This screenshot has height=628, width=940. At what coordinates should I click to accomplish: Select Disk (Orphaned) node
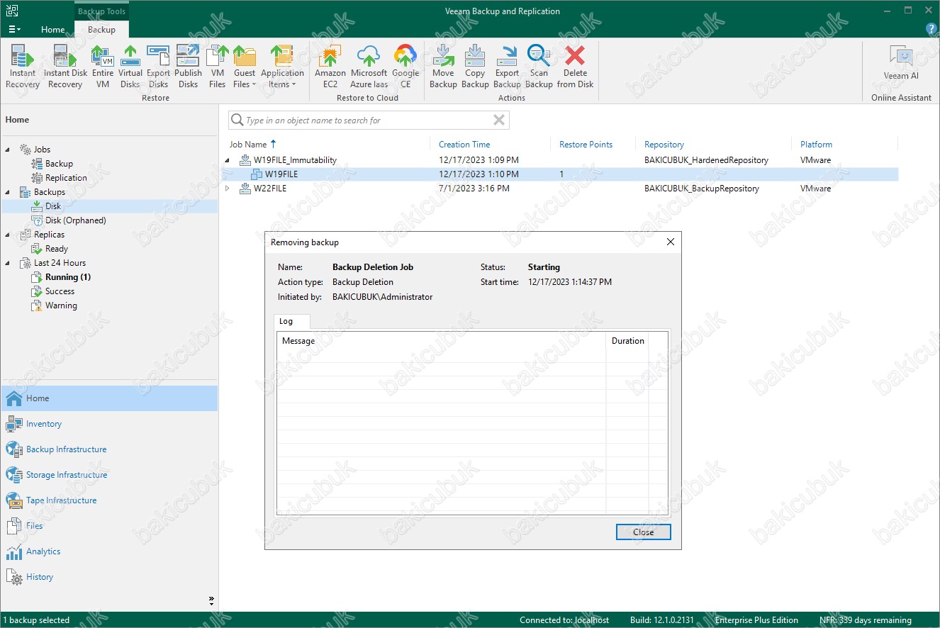click(x=75, y=220)
